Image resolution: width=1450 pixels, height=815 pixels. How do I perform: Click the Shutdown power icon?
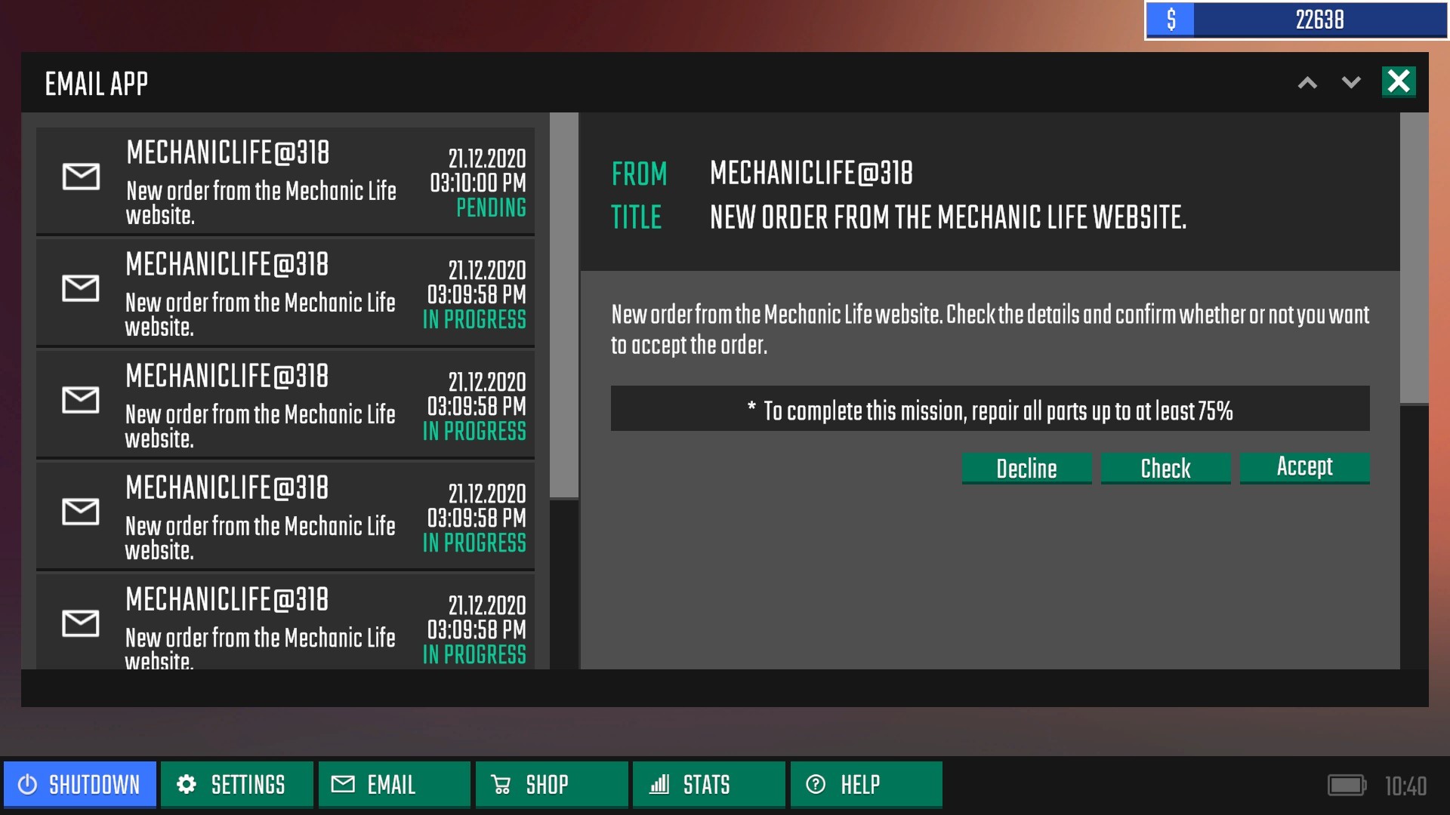point(27,784)
